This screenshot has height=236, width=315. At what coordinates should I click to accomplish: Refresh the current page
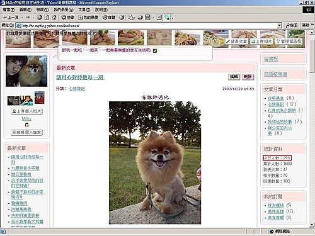47,18
